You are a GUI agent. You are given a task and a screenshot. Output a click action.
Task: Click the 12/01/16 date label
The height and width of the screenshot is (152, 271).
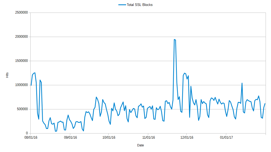point(187,137)
